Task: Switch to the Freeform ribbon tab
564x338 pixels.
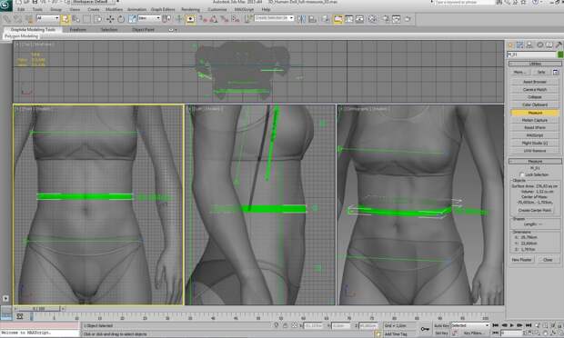Action: point(77,29)
